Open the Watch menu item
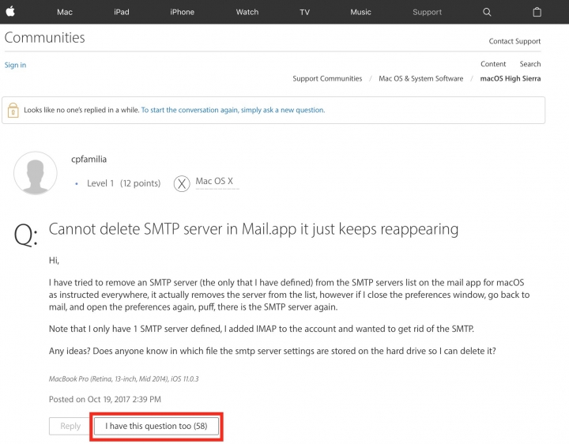This screenshot has width=569, height=444. point(247,12)
